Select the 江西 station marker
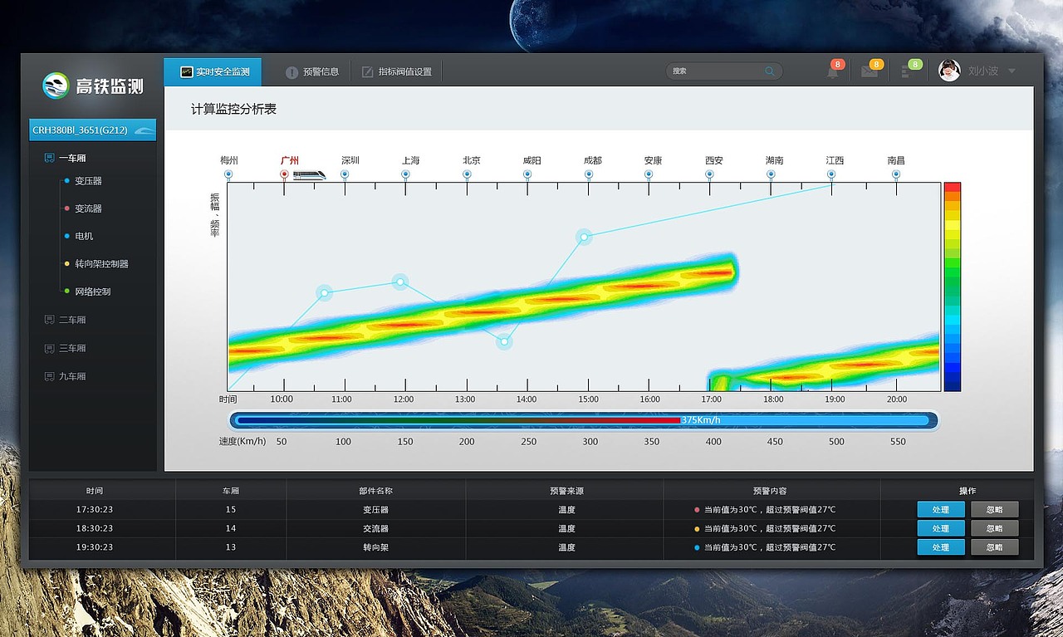This screenshot has height=637, width=1063. point(831,174)
